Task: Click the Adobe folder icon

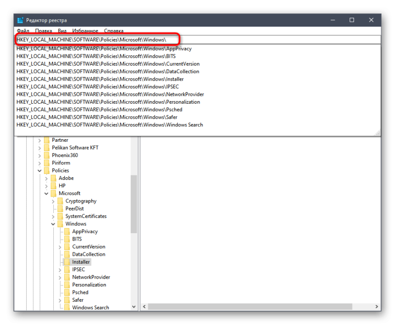Action: click(x=53, y=178)
